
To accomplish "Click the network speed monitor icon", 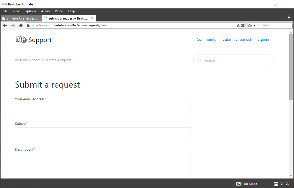I will [238, 184].
